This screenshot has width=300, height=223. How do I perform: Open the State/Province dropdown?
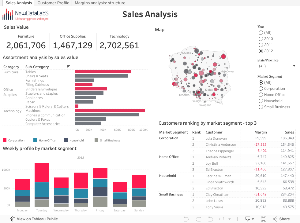277,66
